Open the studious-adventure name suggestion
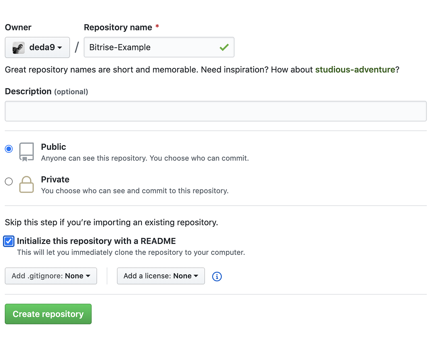This screenshot has height=343, width=440. (x=355, y=69)
